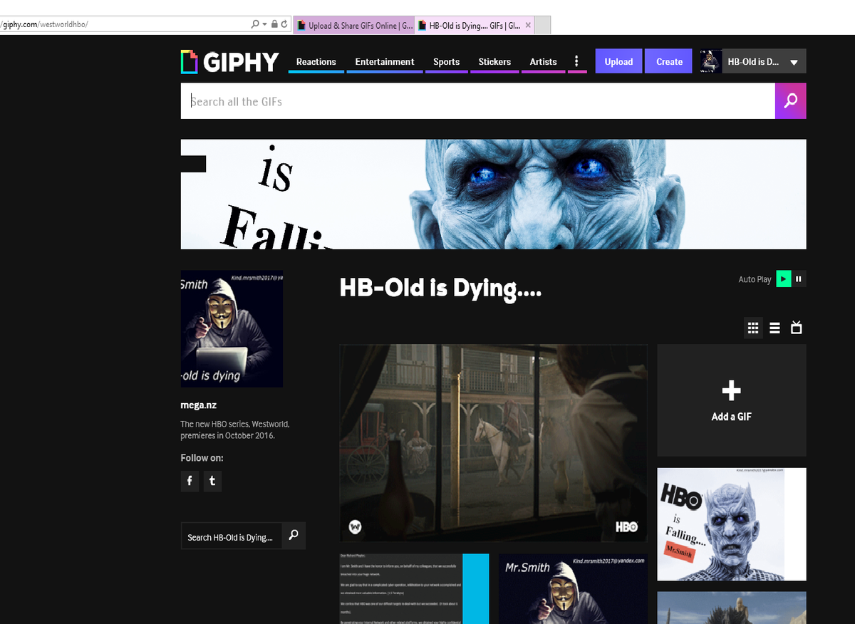Open the partial landscape GIF at bottom right
Viewport: 855px width, 624px height.
(732, 608)
